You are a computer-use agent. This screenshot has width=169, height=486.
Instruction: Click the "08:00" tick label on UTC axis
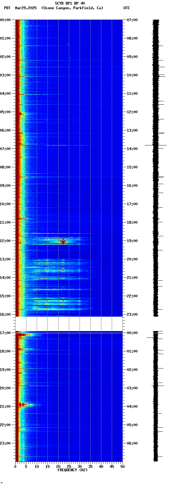pos(132,38)
